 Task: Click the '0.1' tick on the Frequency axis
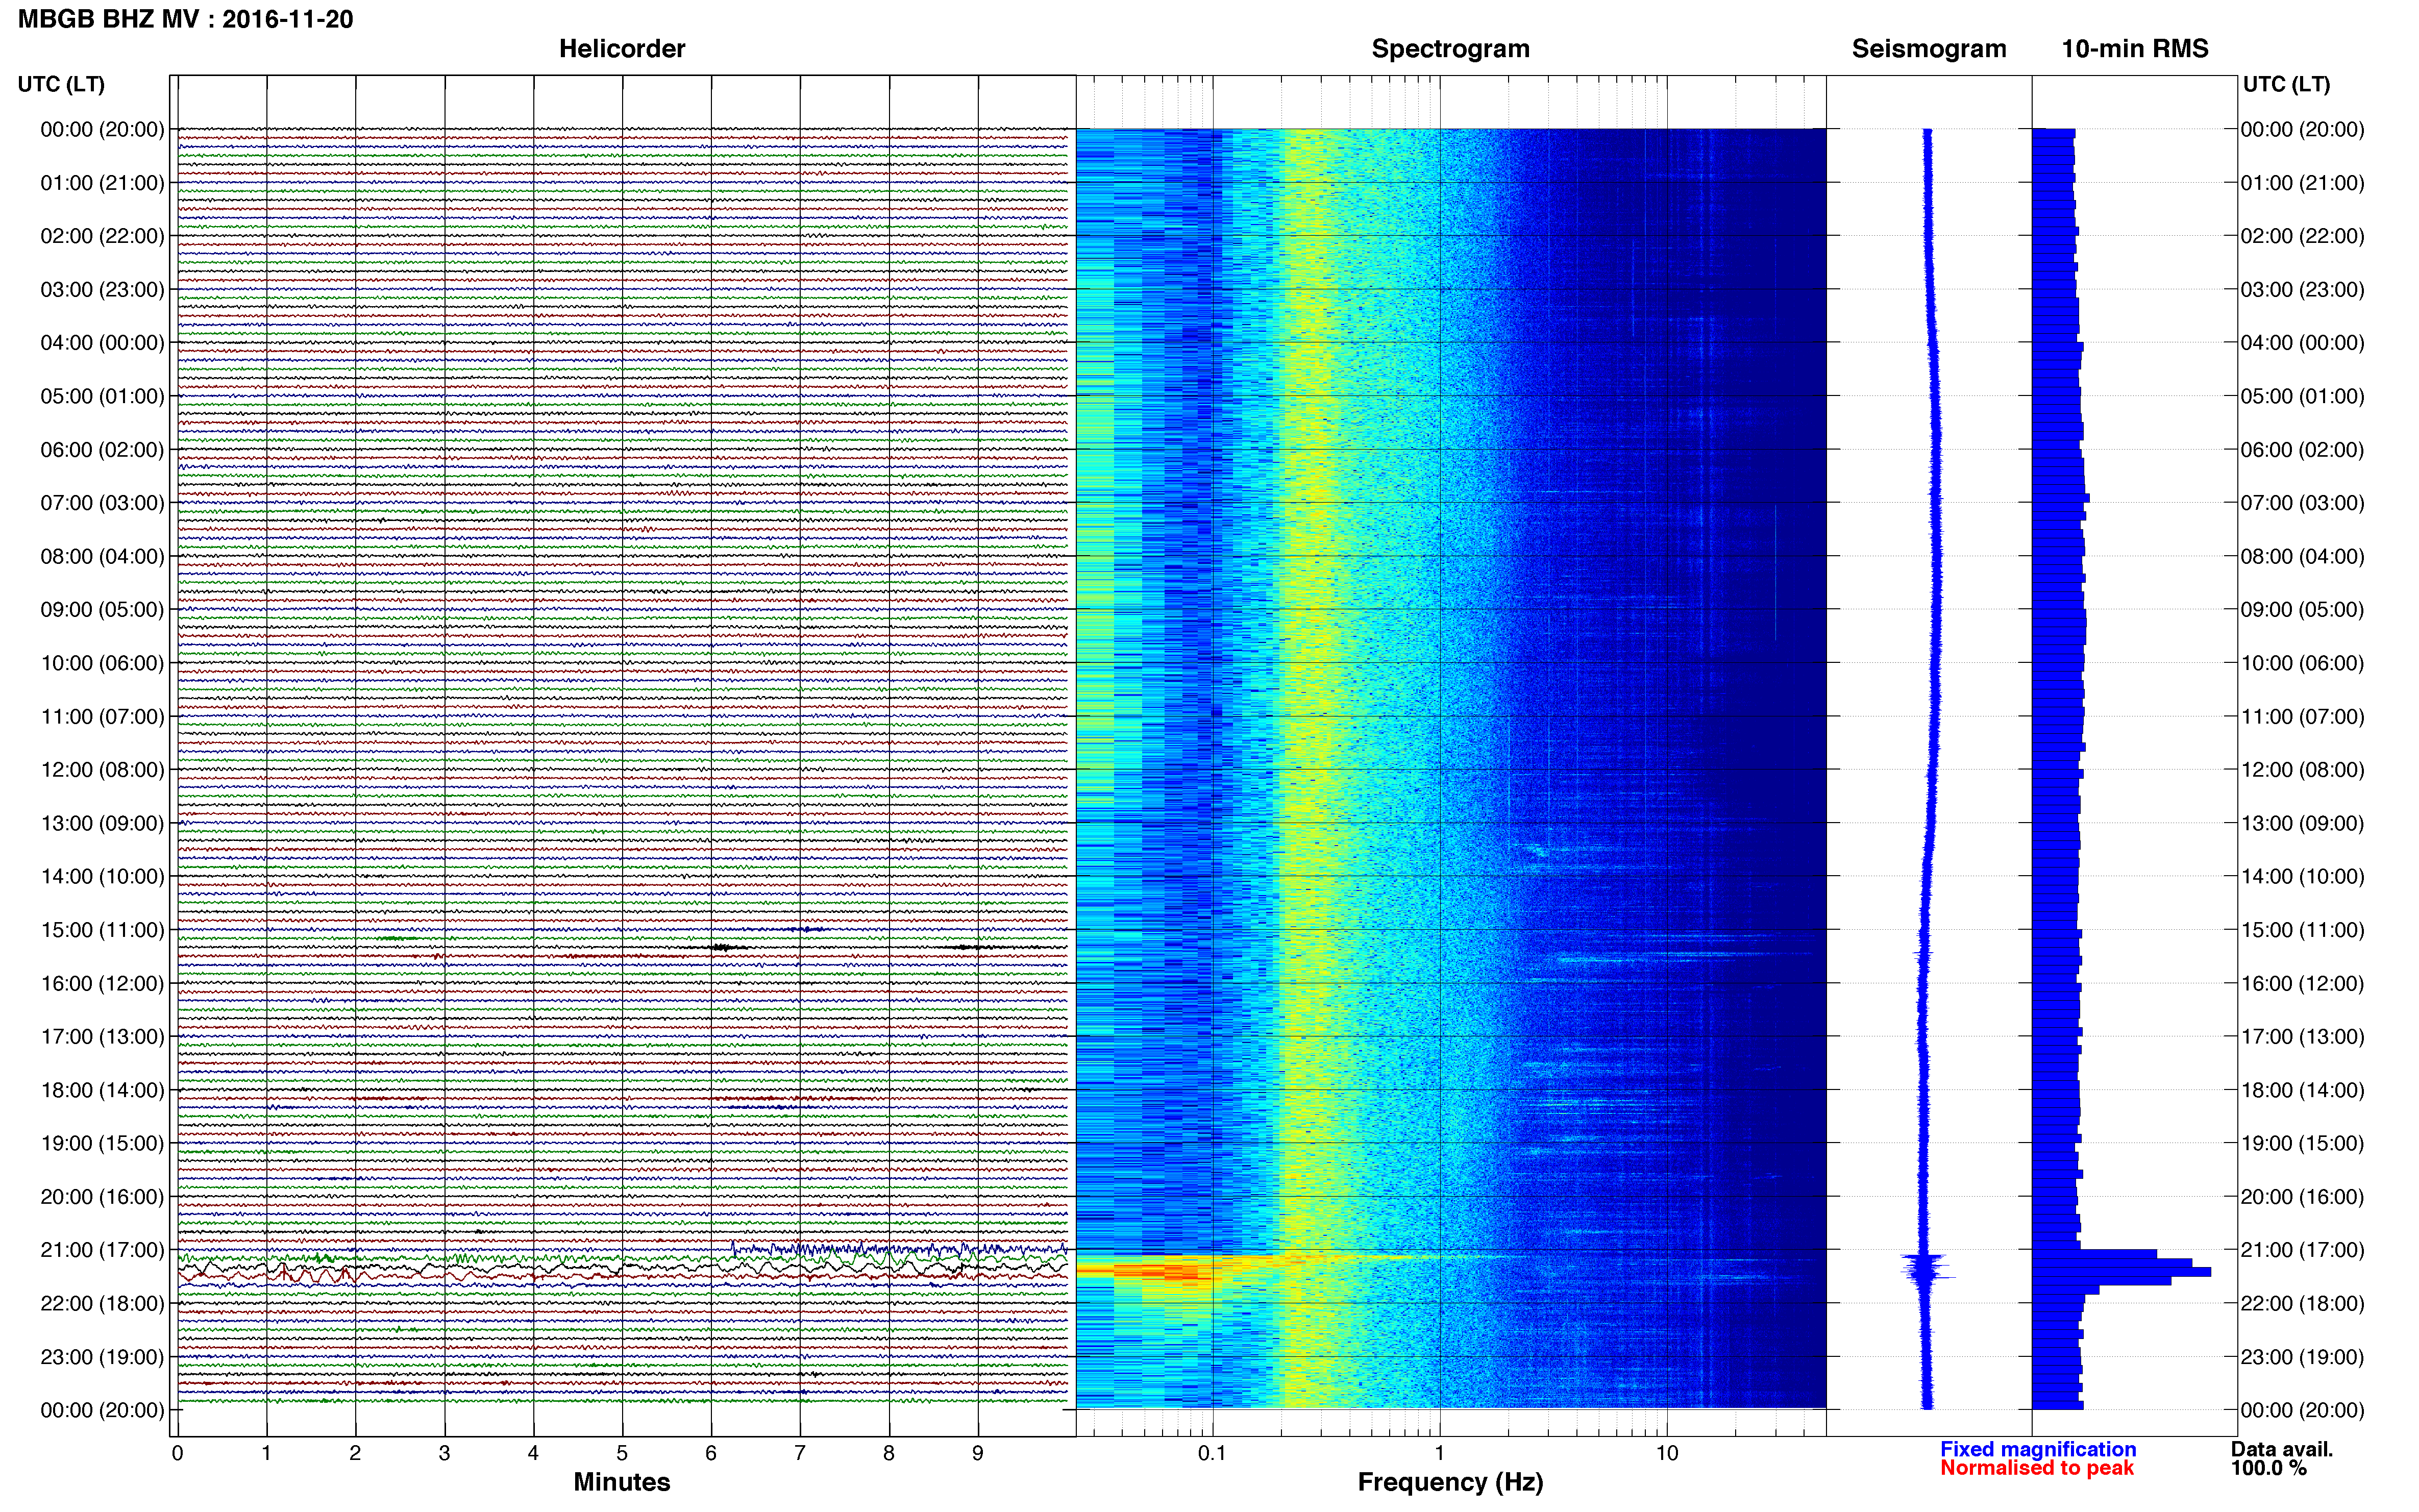[1212, 1453]
